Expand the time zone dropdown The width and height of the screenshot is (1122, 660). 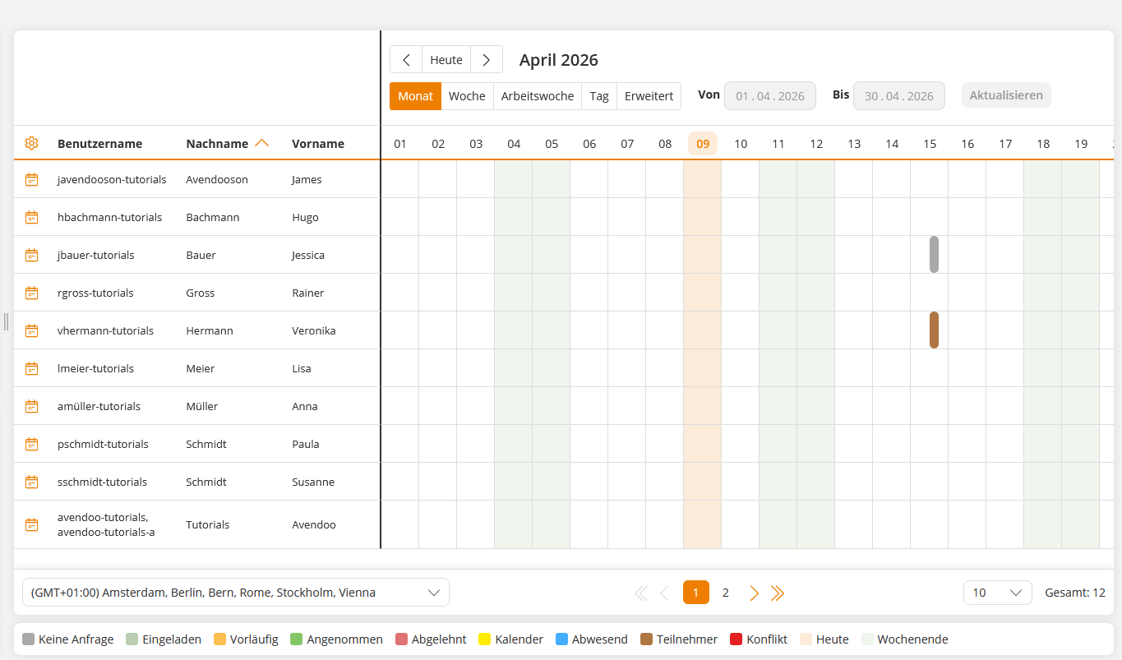coord(236,593)
